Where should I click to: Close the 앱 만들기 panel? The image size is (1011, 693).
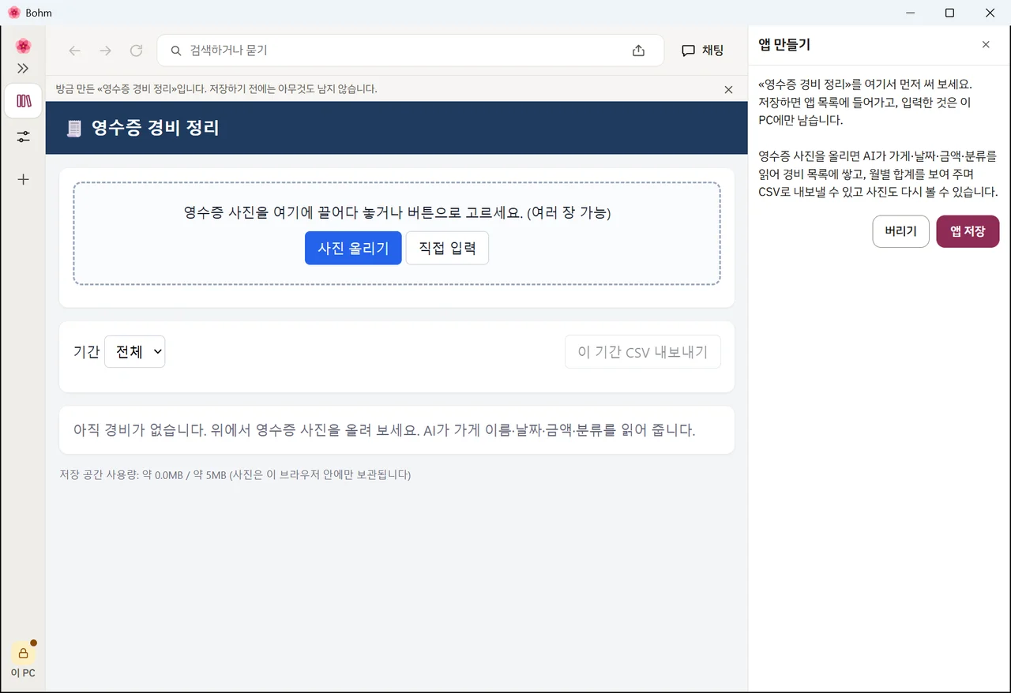coord(986,45)
